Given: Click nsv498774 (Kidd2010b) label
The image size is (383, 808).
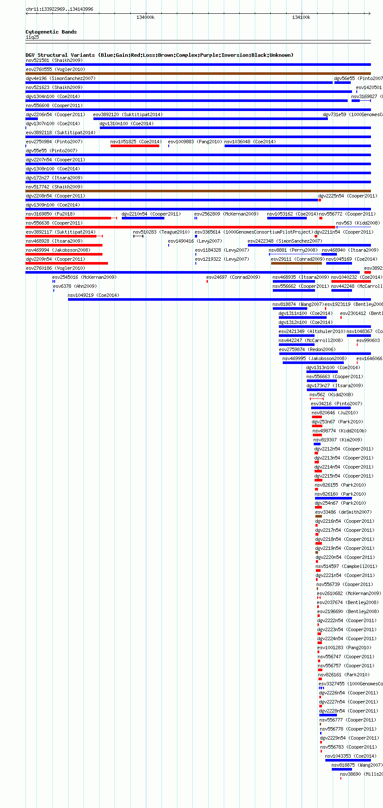Looking at the screenshot, I should [x=340, y=431].
